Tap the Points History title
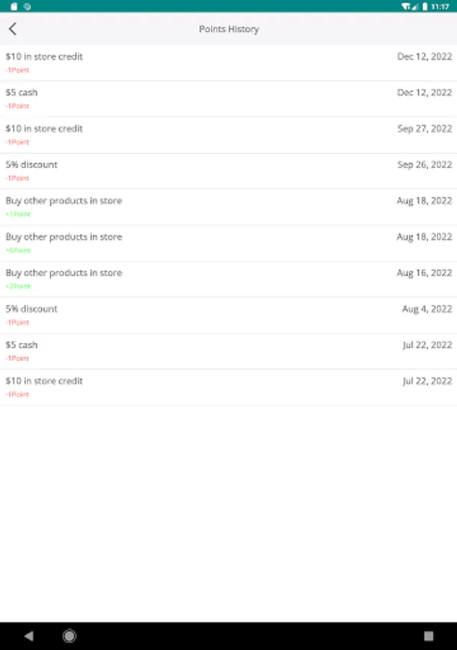 click(x=229, y=29)
